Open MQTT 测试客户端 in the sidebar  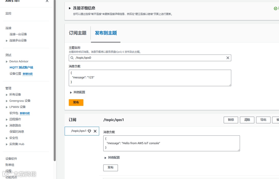click(21, 68)
